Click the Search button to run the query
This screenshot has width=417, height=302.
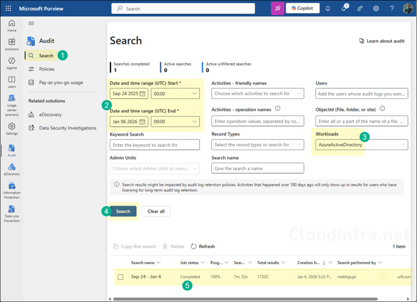(124, 211)
